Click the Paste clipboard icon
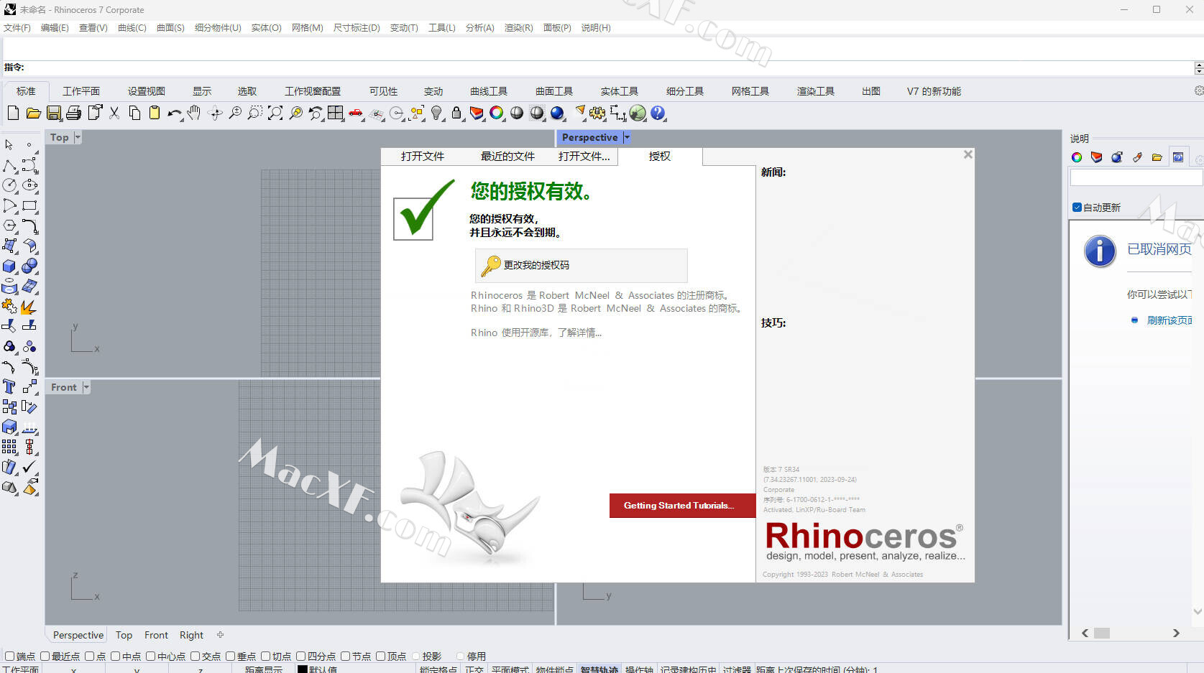 [155, 113]
